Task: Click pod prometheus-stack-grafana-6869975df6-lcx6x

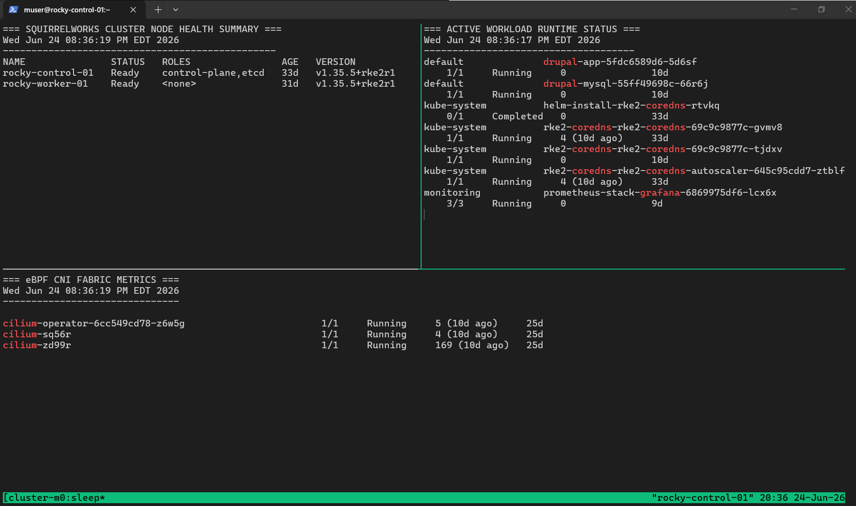Action: (660, 193)
